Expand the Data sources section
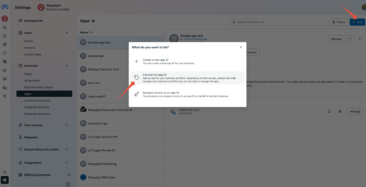Viewport: 366px width, 187px height. [x=67, y=125]
